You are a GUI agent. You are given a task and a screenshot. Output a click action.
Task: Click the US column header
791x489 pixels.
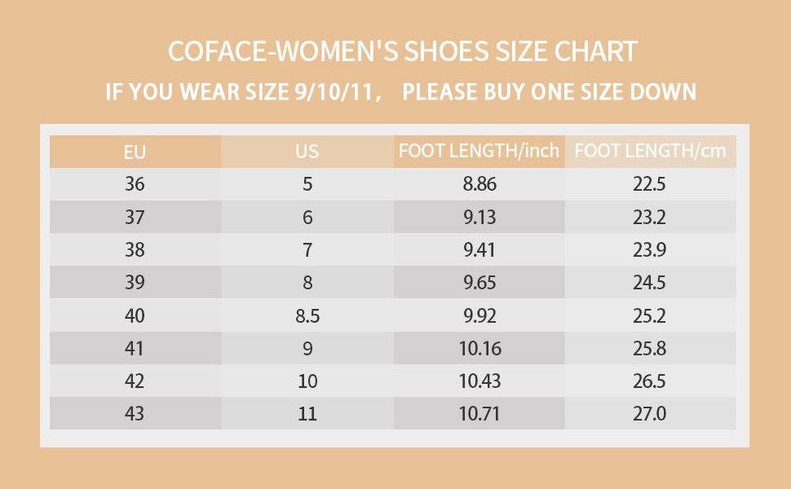(x=307, y=152)
